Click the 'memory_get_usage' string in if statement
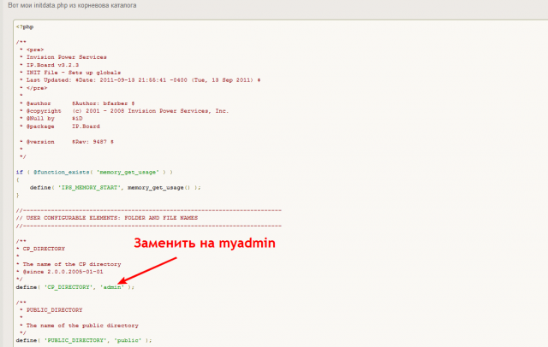 coord(128,173)
